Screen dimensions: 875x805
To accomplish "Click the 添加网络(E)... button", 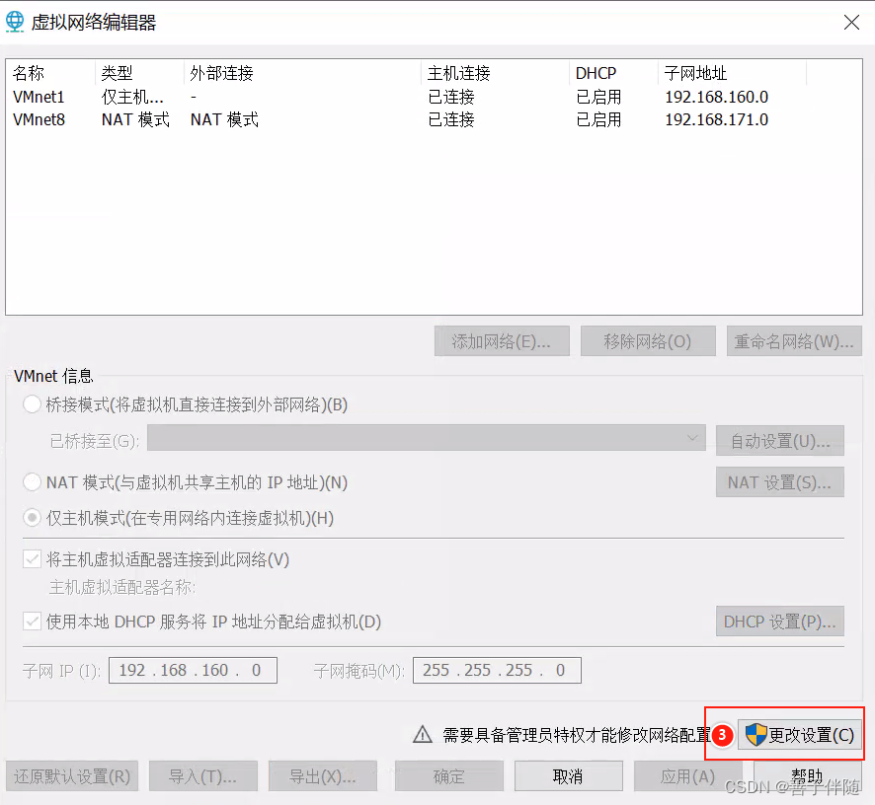I will (x=502, y=341).
